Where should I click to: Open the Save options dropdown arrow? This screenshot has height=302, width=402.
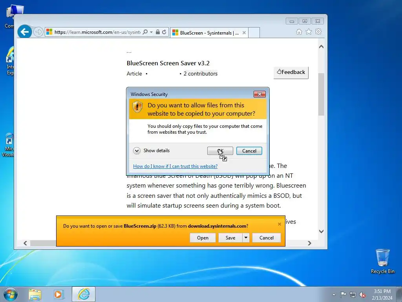[x=246, y=238]
